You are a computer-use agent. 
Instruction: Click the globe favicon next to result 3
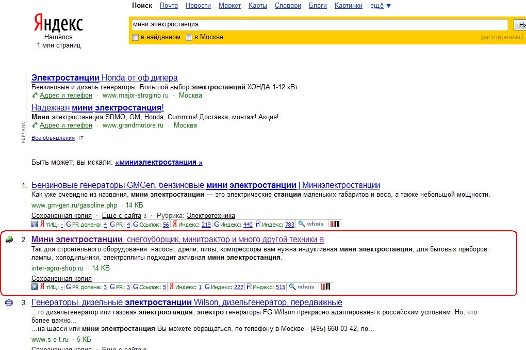click(9, 303)
